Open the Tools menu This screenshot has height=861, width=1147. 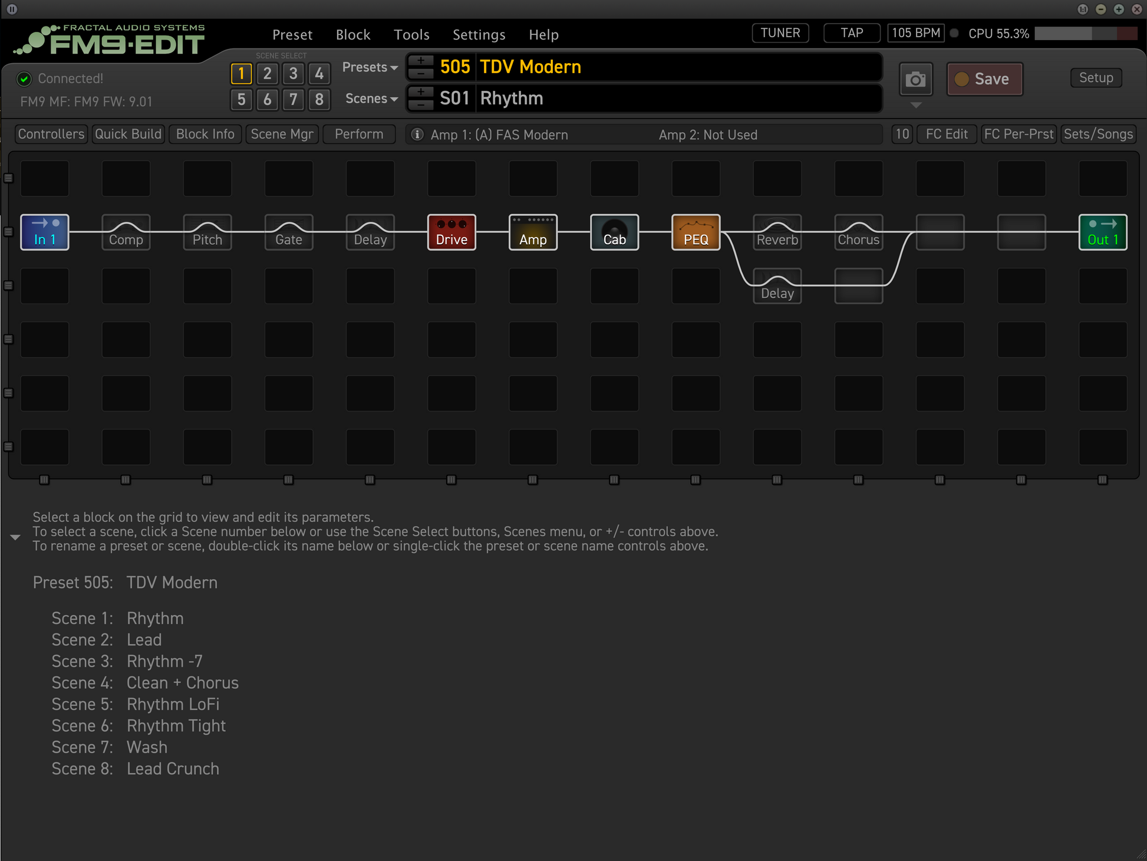tap(411, 35)
